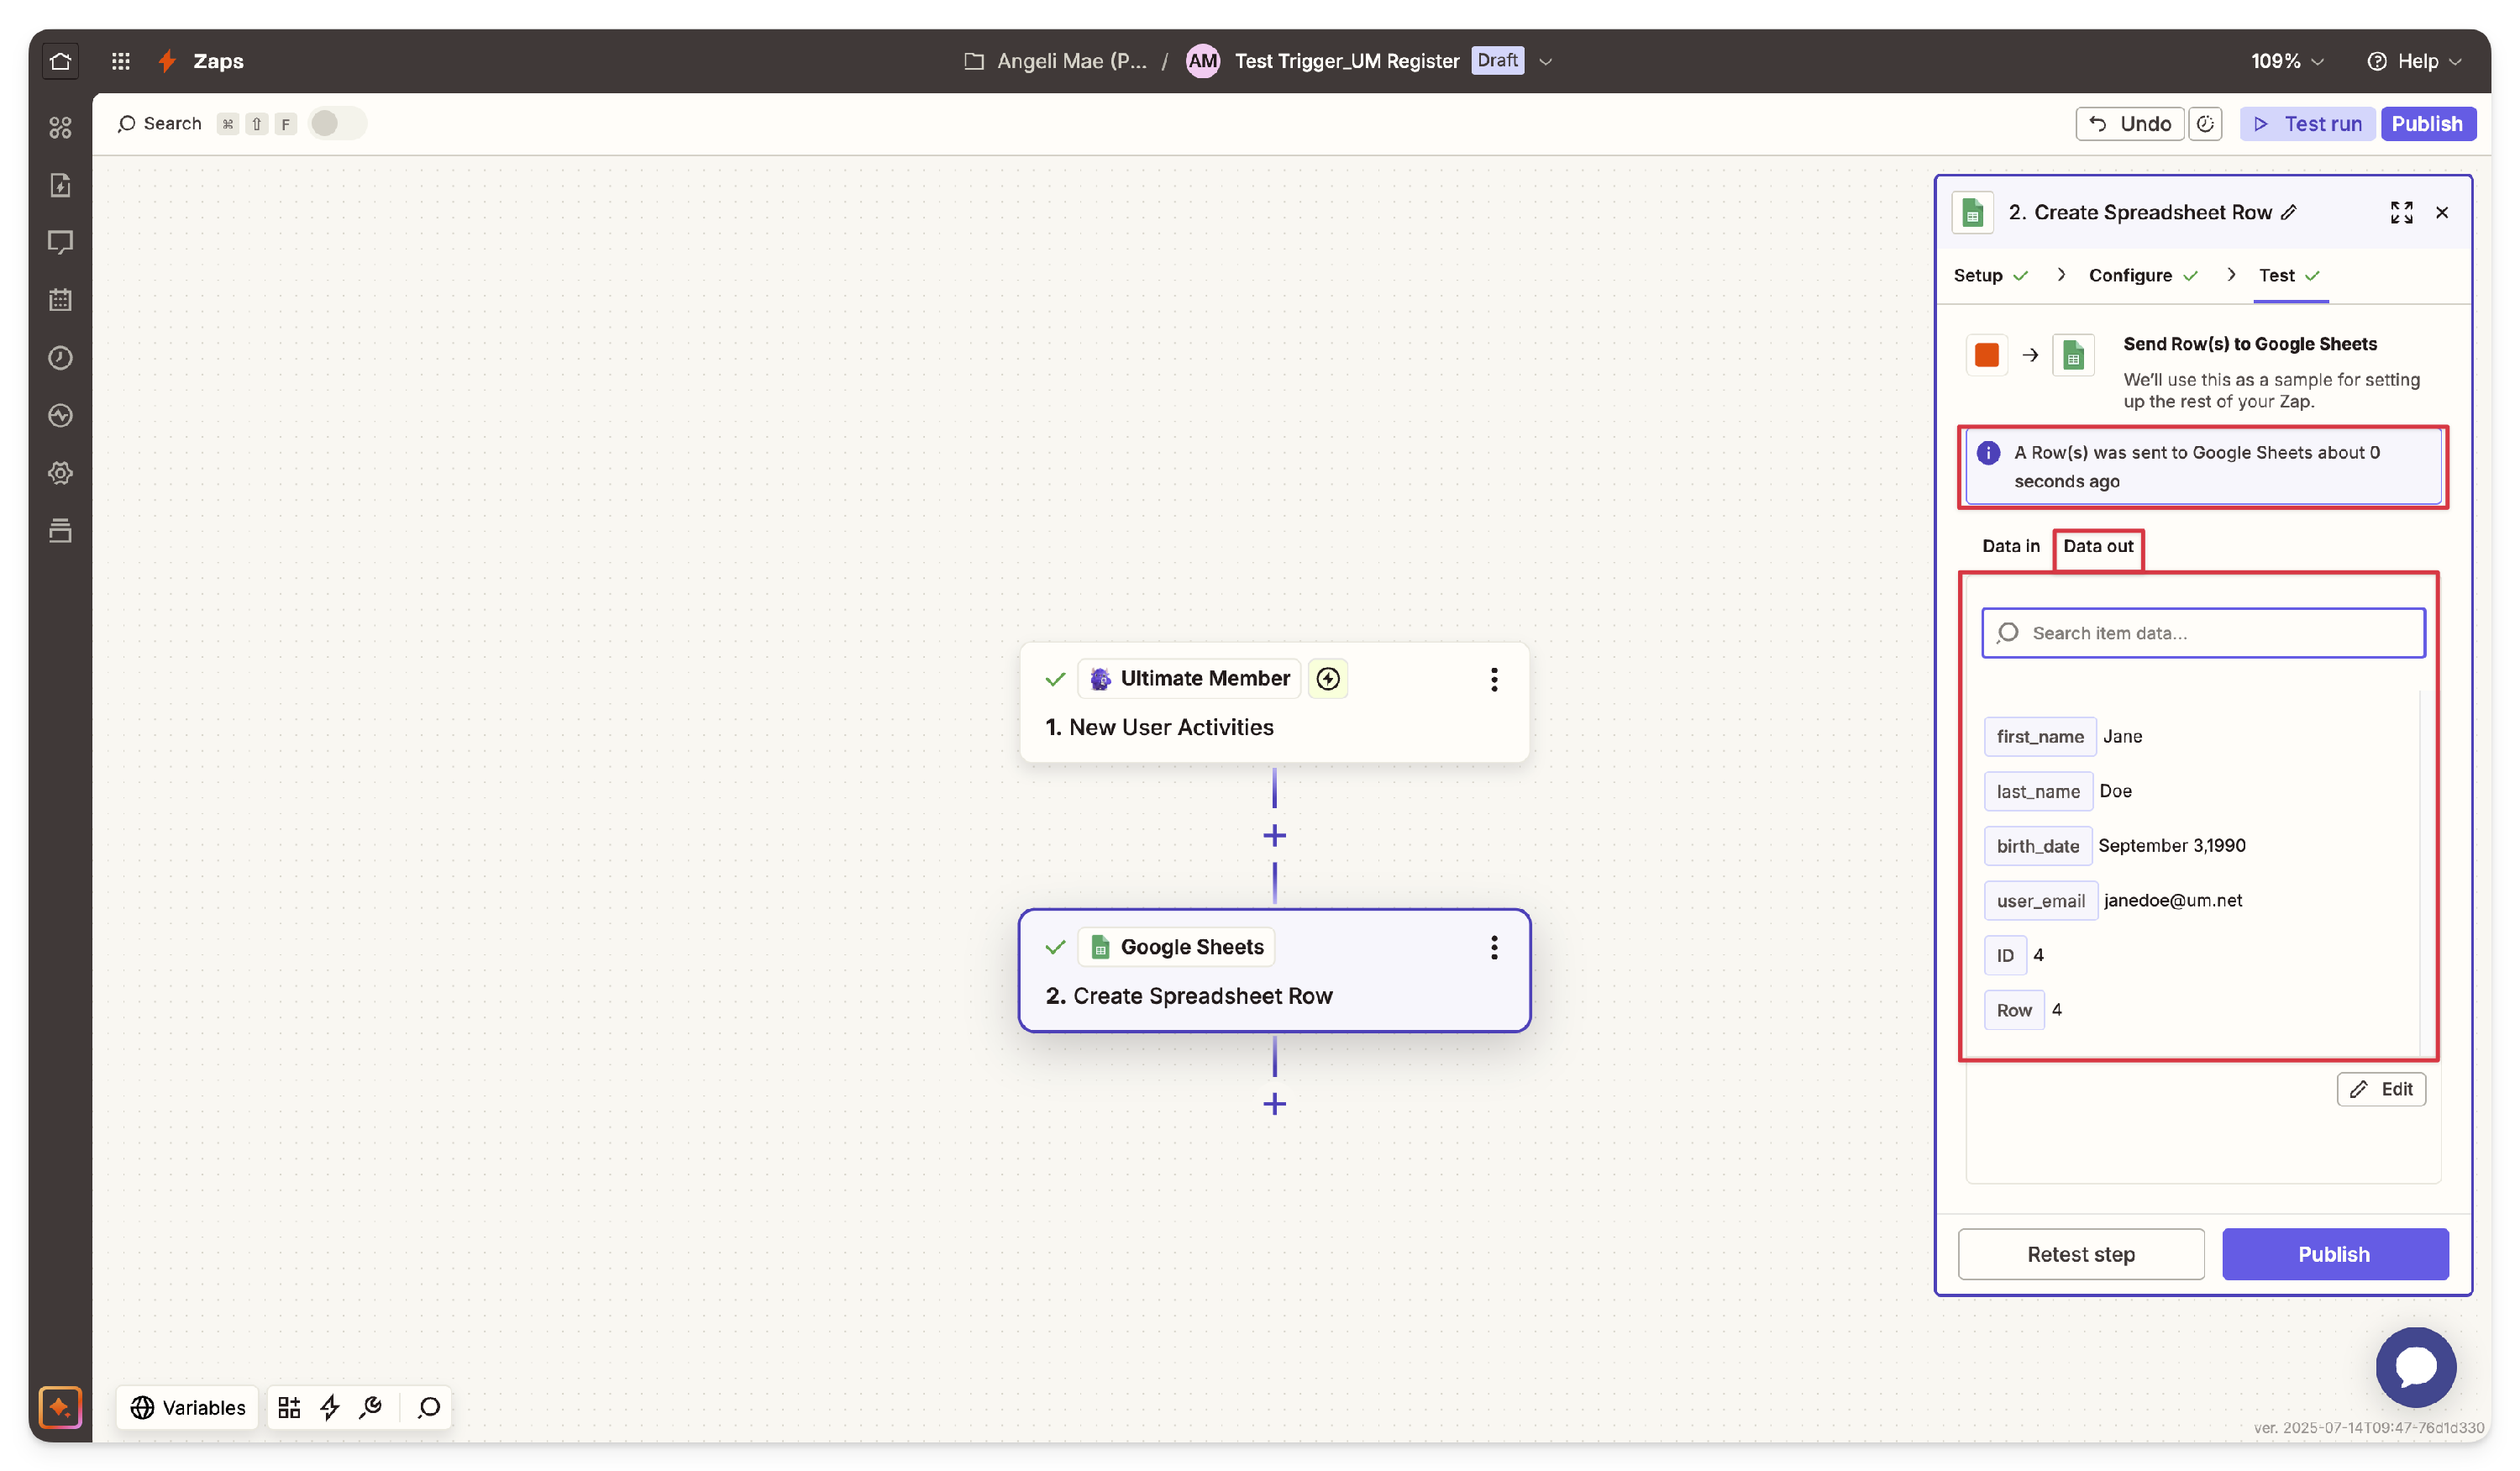Click the search magnifier in bottom toolbar

[429, 1407]
